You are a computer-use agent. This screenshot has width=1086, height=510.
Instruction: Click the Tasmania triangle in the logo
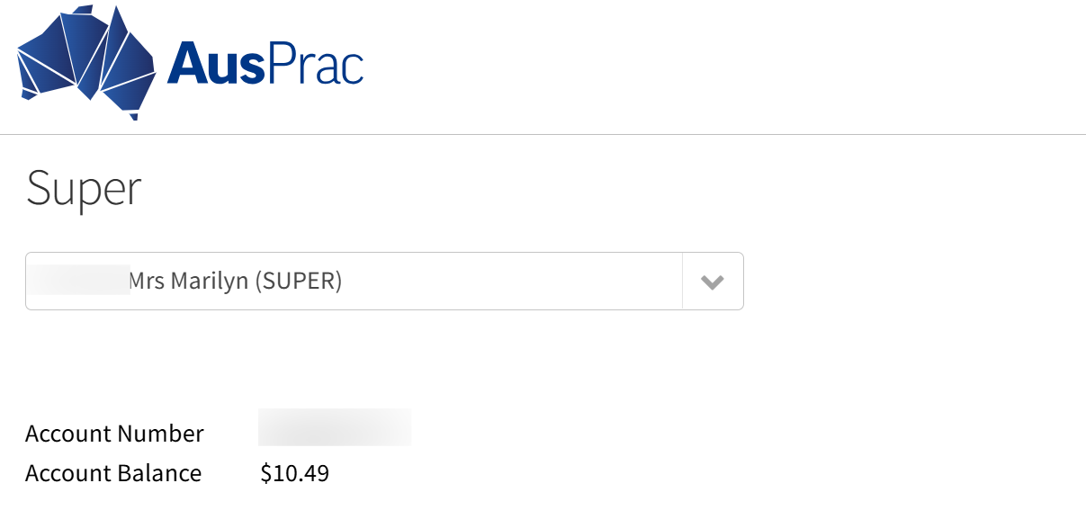[135, 115]
